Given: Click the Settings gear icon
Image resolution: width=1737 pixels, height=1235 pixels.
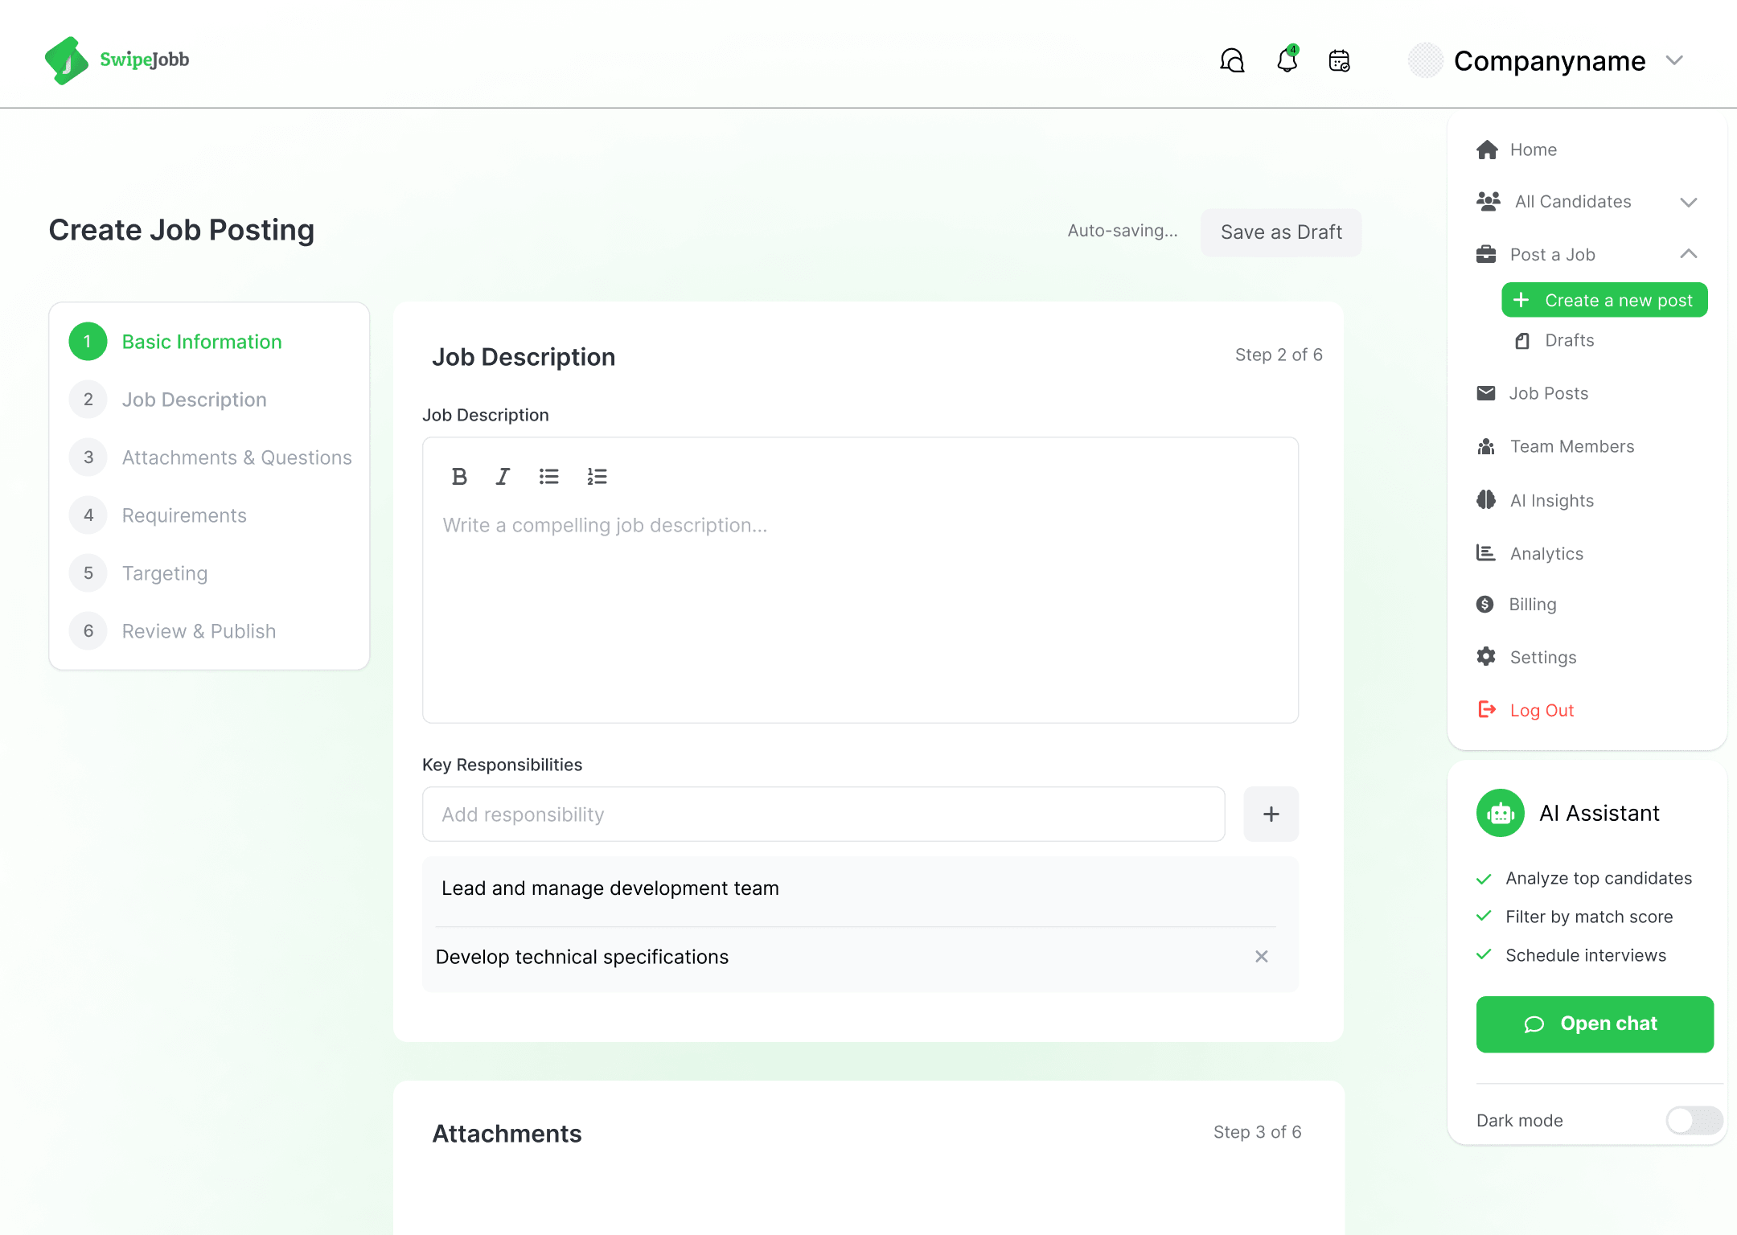Looking at the screenshot, I should (1486, 656).
